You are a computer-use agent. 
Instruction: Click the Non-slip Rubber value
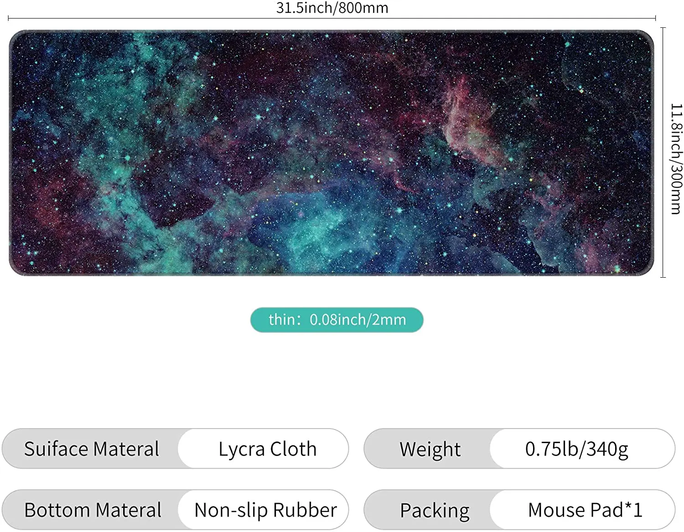pyautogui.click(x=265, y=510)
